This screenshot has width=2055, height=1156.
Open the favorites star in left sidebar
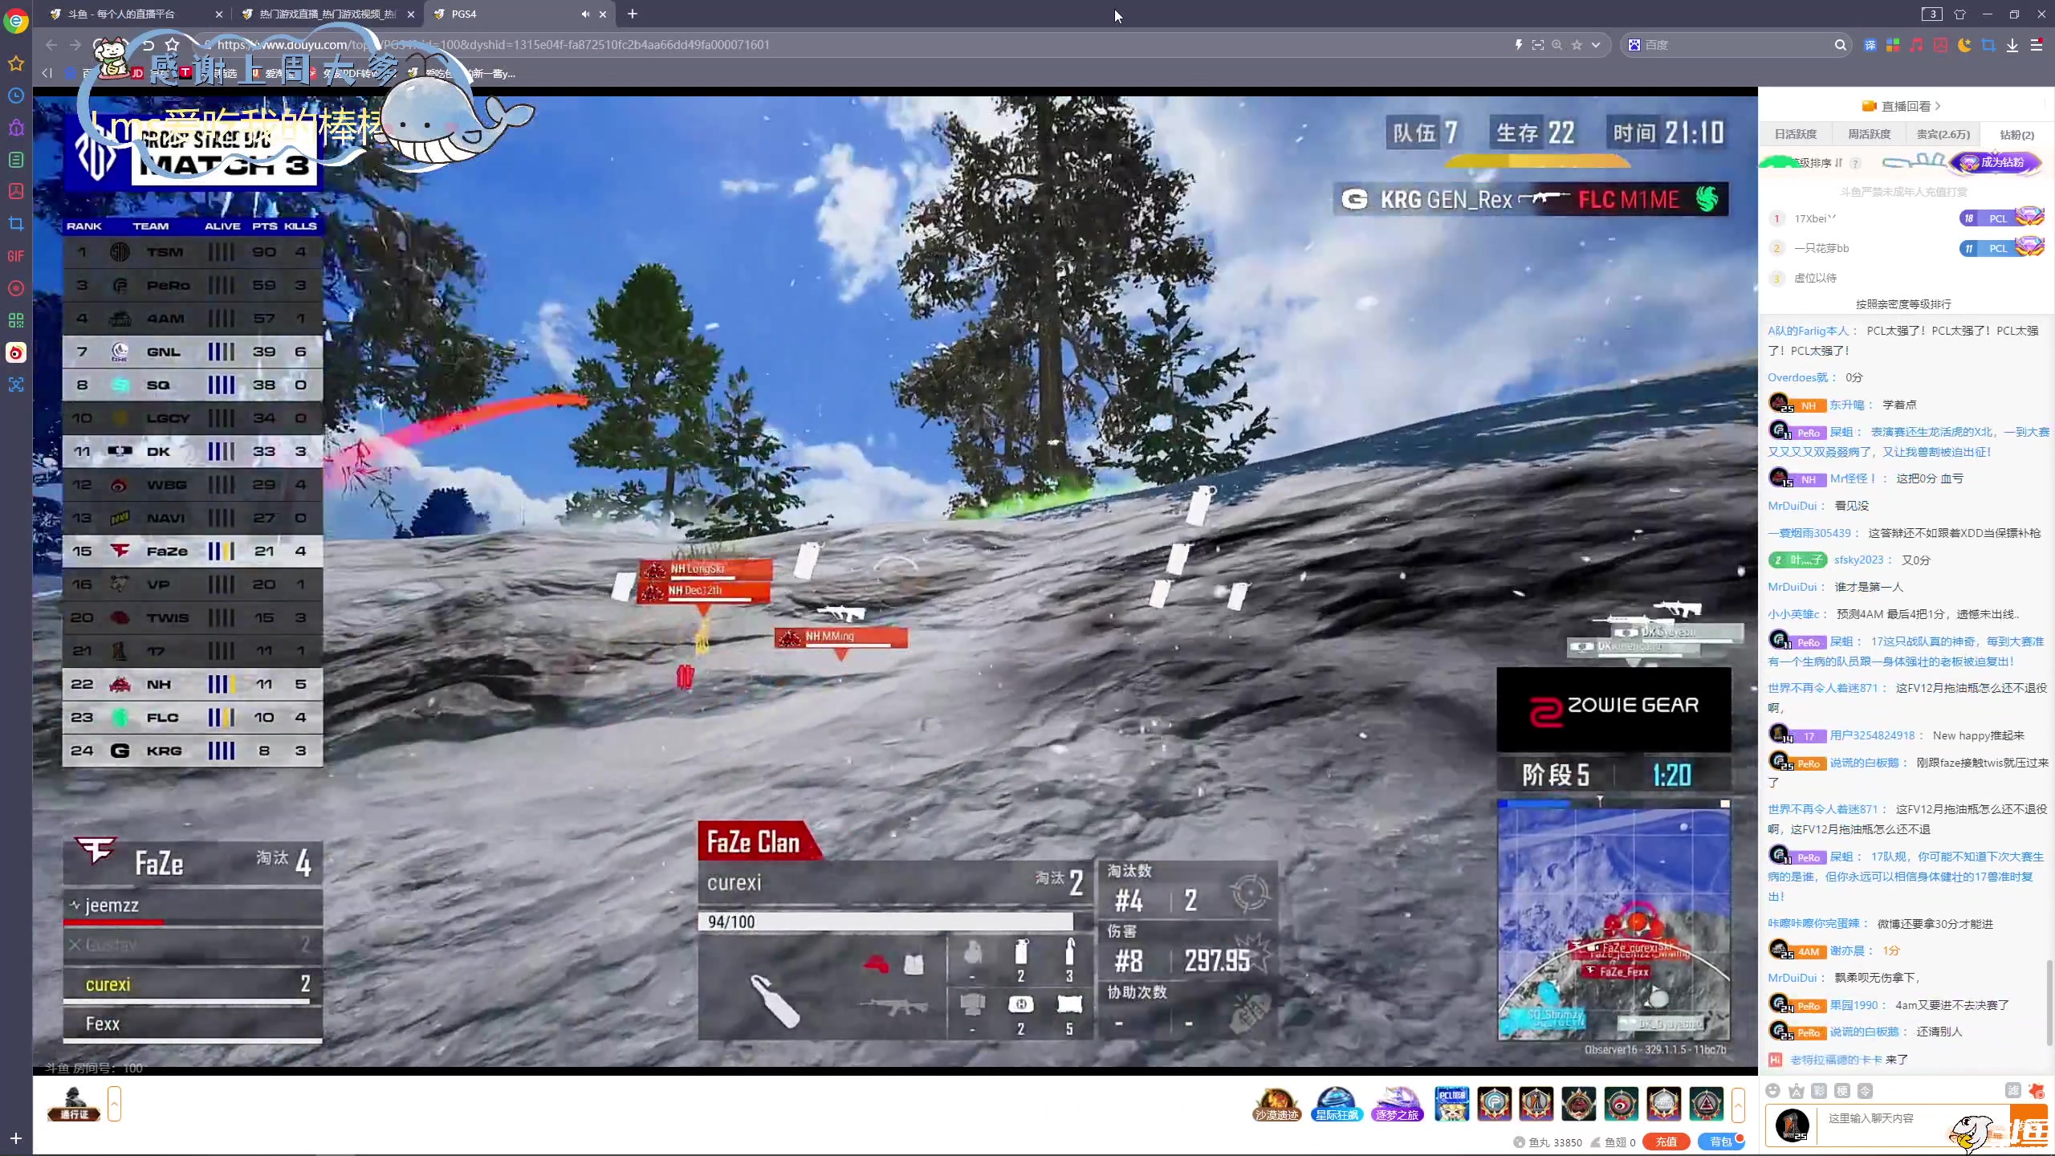(x=16, y=63)
